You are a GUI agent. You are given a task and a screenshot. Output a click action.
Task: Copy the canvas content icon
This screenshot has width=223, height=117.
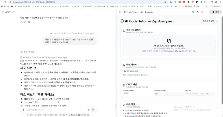(193, 12)
